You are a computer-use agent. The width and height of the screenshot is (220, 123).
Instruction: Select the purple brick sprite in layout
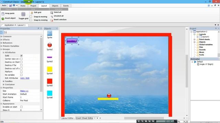[72, 41]
